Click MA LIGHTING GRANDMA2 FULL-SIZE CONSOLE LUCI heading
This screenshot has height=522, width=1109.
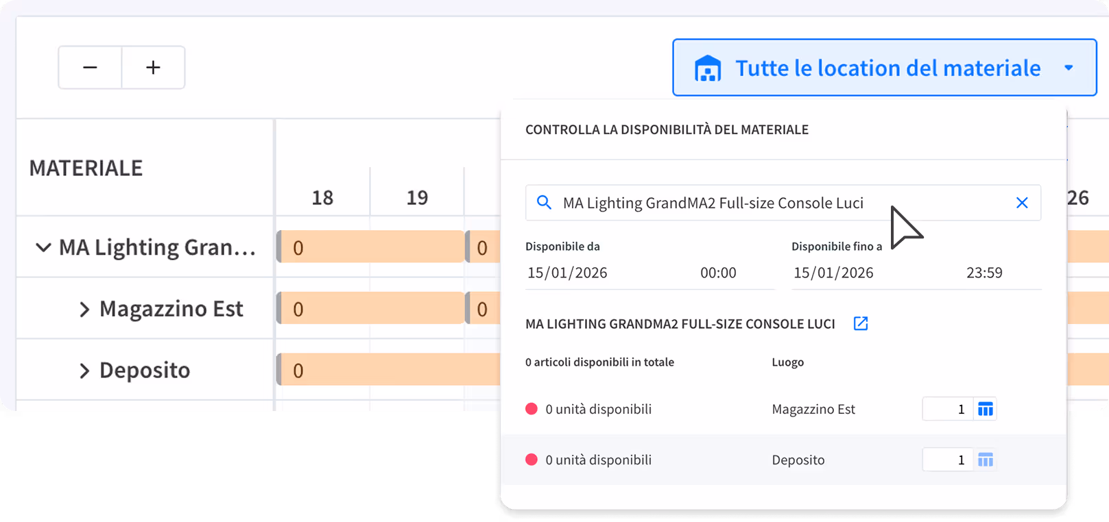coord(680,324)
